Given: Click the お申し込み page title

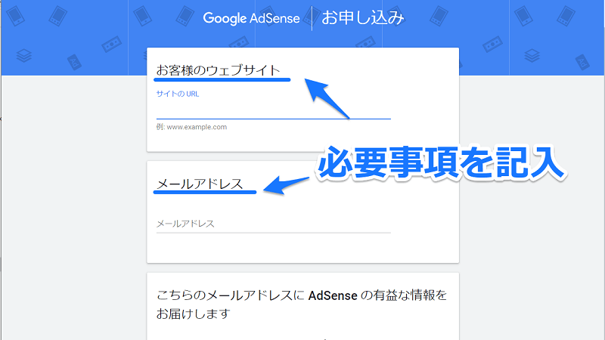Looking at the screenshot, I should click(362, 18).
